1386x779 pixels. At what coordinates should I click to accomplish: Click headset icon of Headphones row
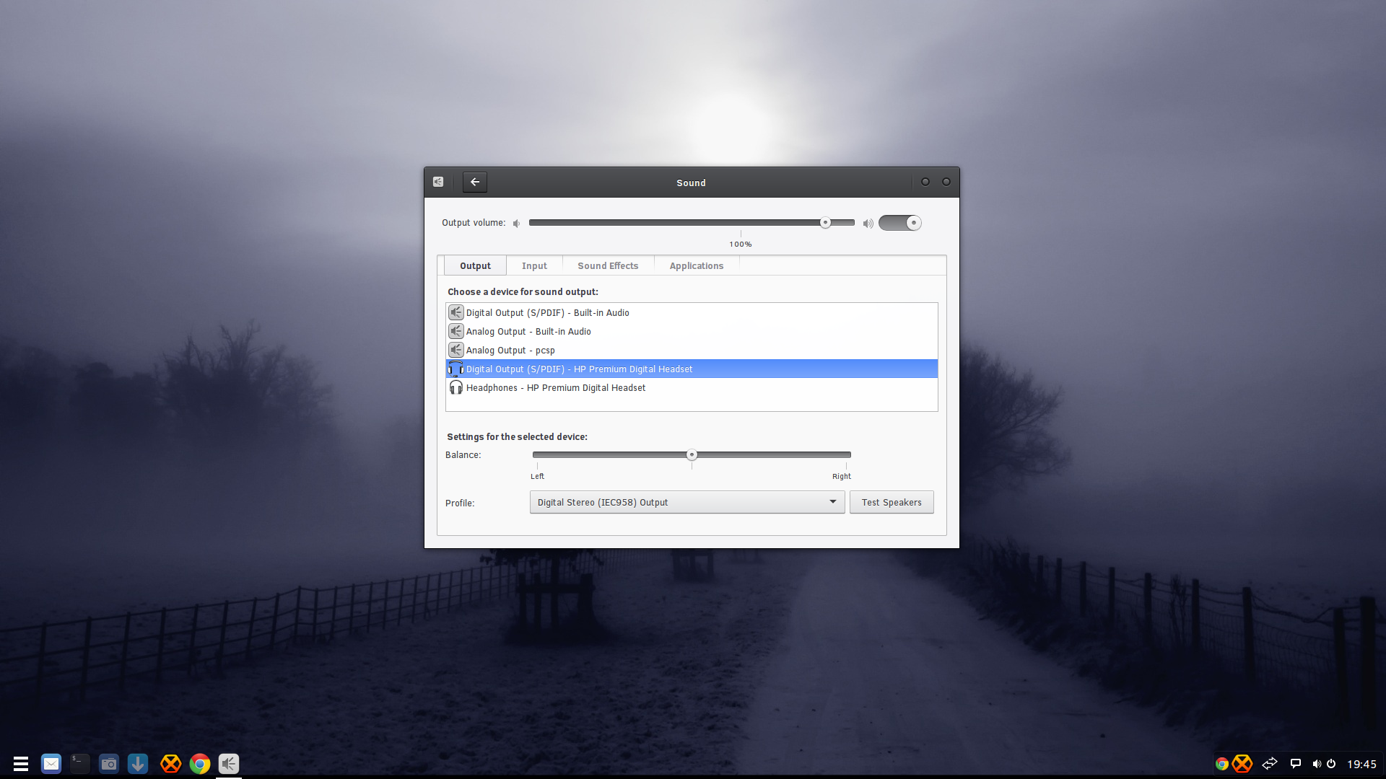(x=456, y=388)
